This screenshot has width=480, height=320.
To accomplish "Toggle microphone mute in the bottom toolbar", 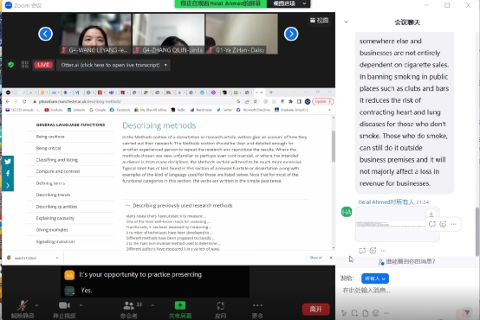I will pyautogui.click(x=23, y=305).
